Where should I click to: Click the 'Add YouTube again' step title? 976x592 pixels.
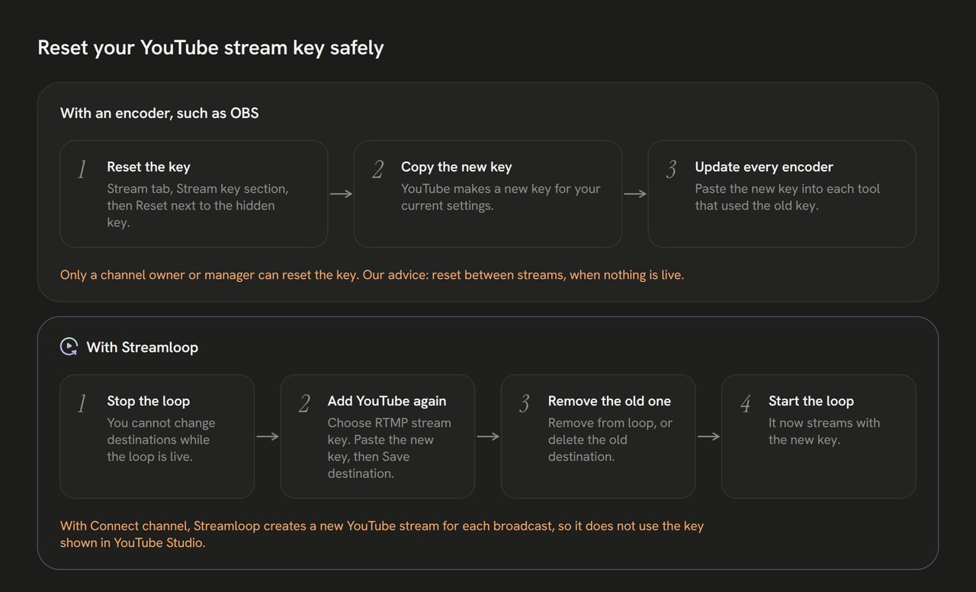pyautogui.click(x=387, y=401)
